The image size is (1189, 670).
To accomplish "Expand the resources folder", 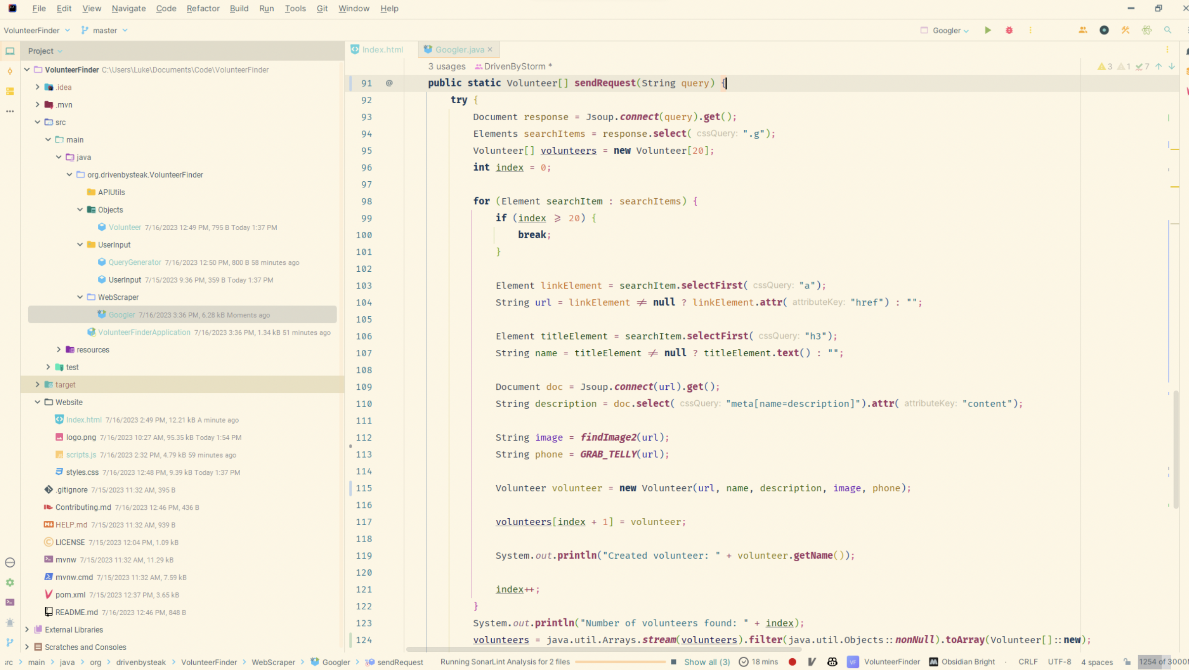I will pos(58,349).
